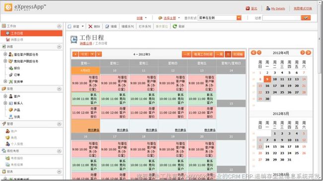Go to previous period in scheduler
The height and width of the screenshot is (181, 323).
click(x=75, y=54)
